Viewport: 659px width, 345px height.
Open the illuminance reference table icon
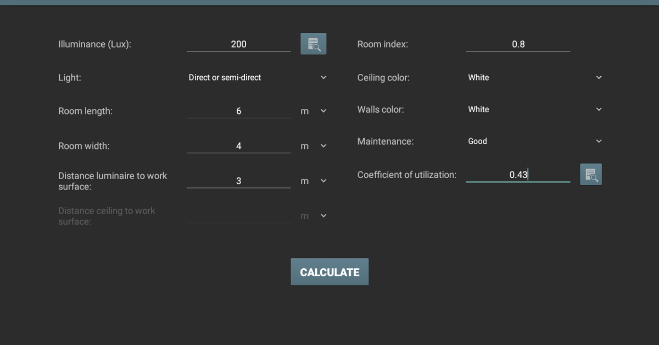point(313,43)
